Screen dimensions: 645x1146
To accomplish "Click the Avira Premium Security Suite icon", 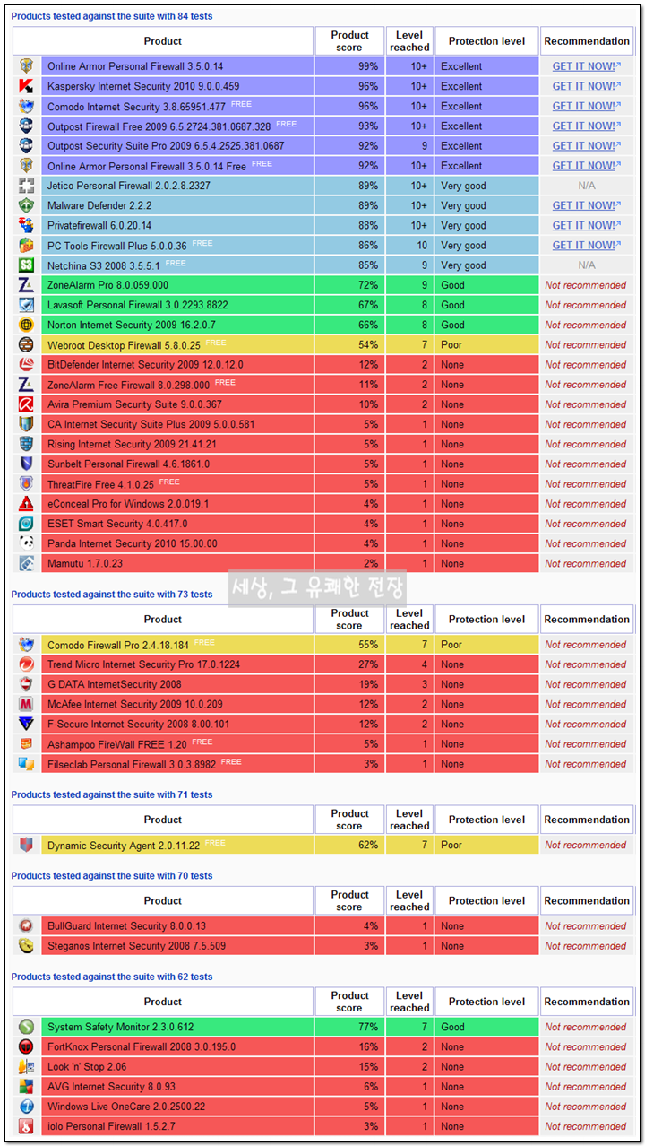I will 27,404.
